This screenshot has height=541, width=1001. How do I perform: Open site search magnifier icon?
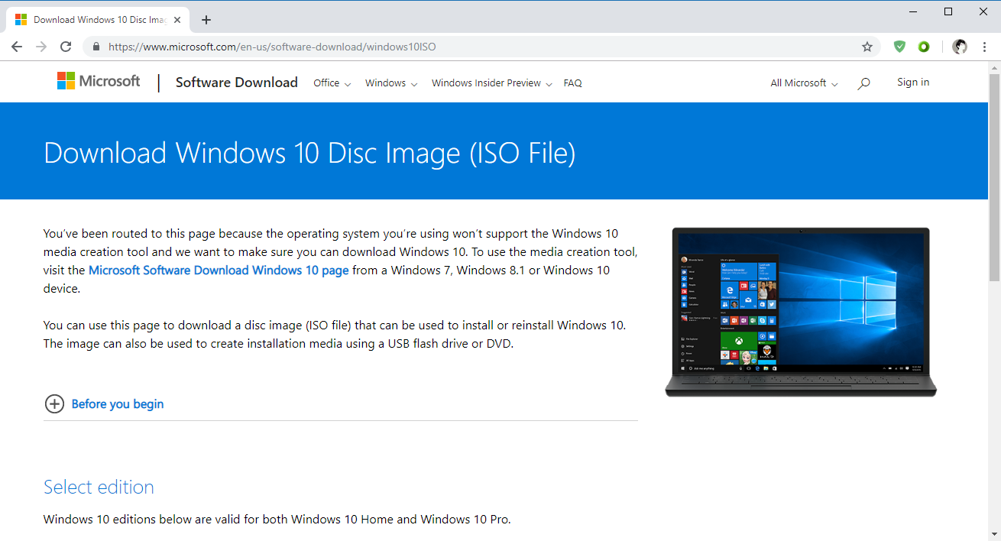point(863,83)
